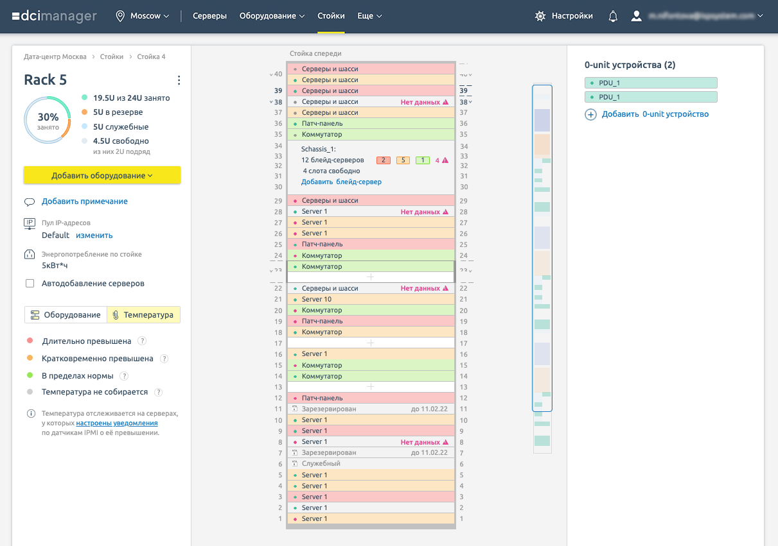Open the notifications bell
Image resolution: width=778 pixels, height=546 pixels.
613,16
